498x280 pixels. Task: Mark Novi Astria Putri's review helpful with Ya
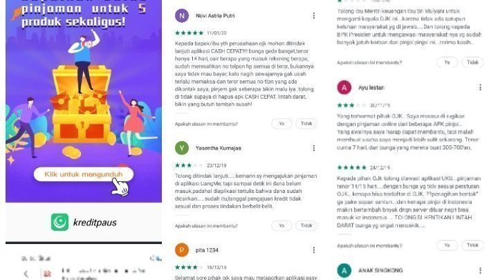282,124
